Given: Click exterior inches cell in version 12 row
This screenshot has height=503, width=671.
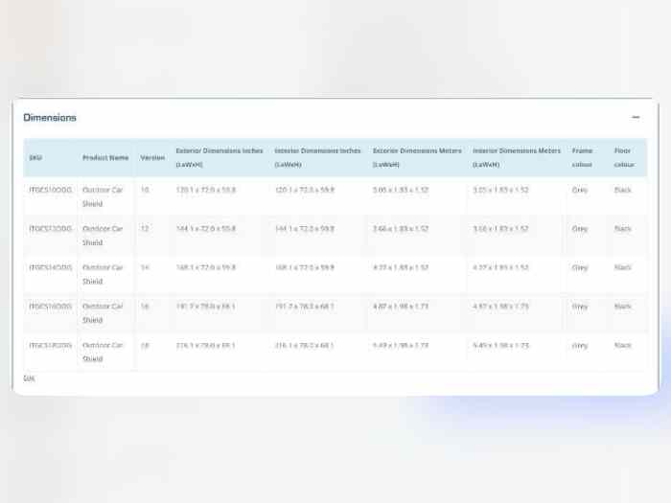Looking at the screenshot, I should coord(206,228).
